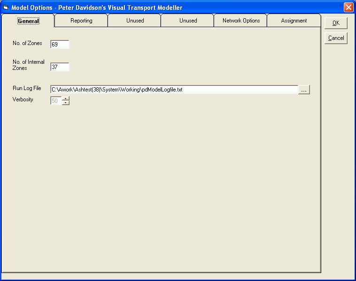Viewport: 356px width, 281px height.
Task: Browse for Run Log File with ellipsis button
Action: click(x=304, y=90)
